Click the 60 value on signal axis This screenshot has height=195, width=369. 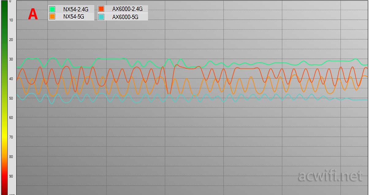tap(11, 118)
